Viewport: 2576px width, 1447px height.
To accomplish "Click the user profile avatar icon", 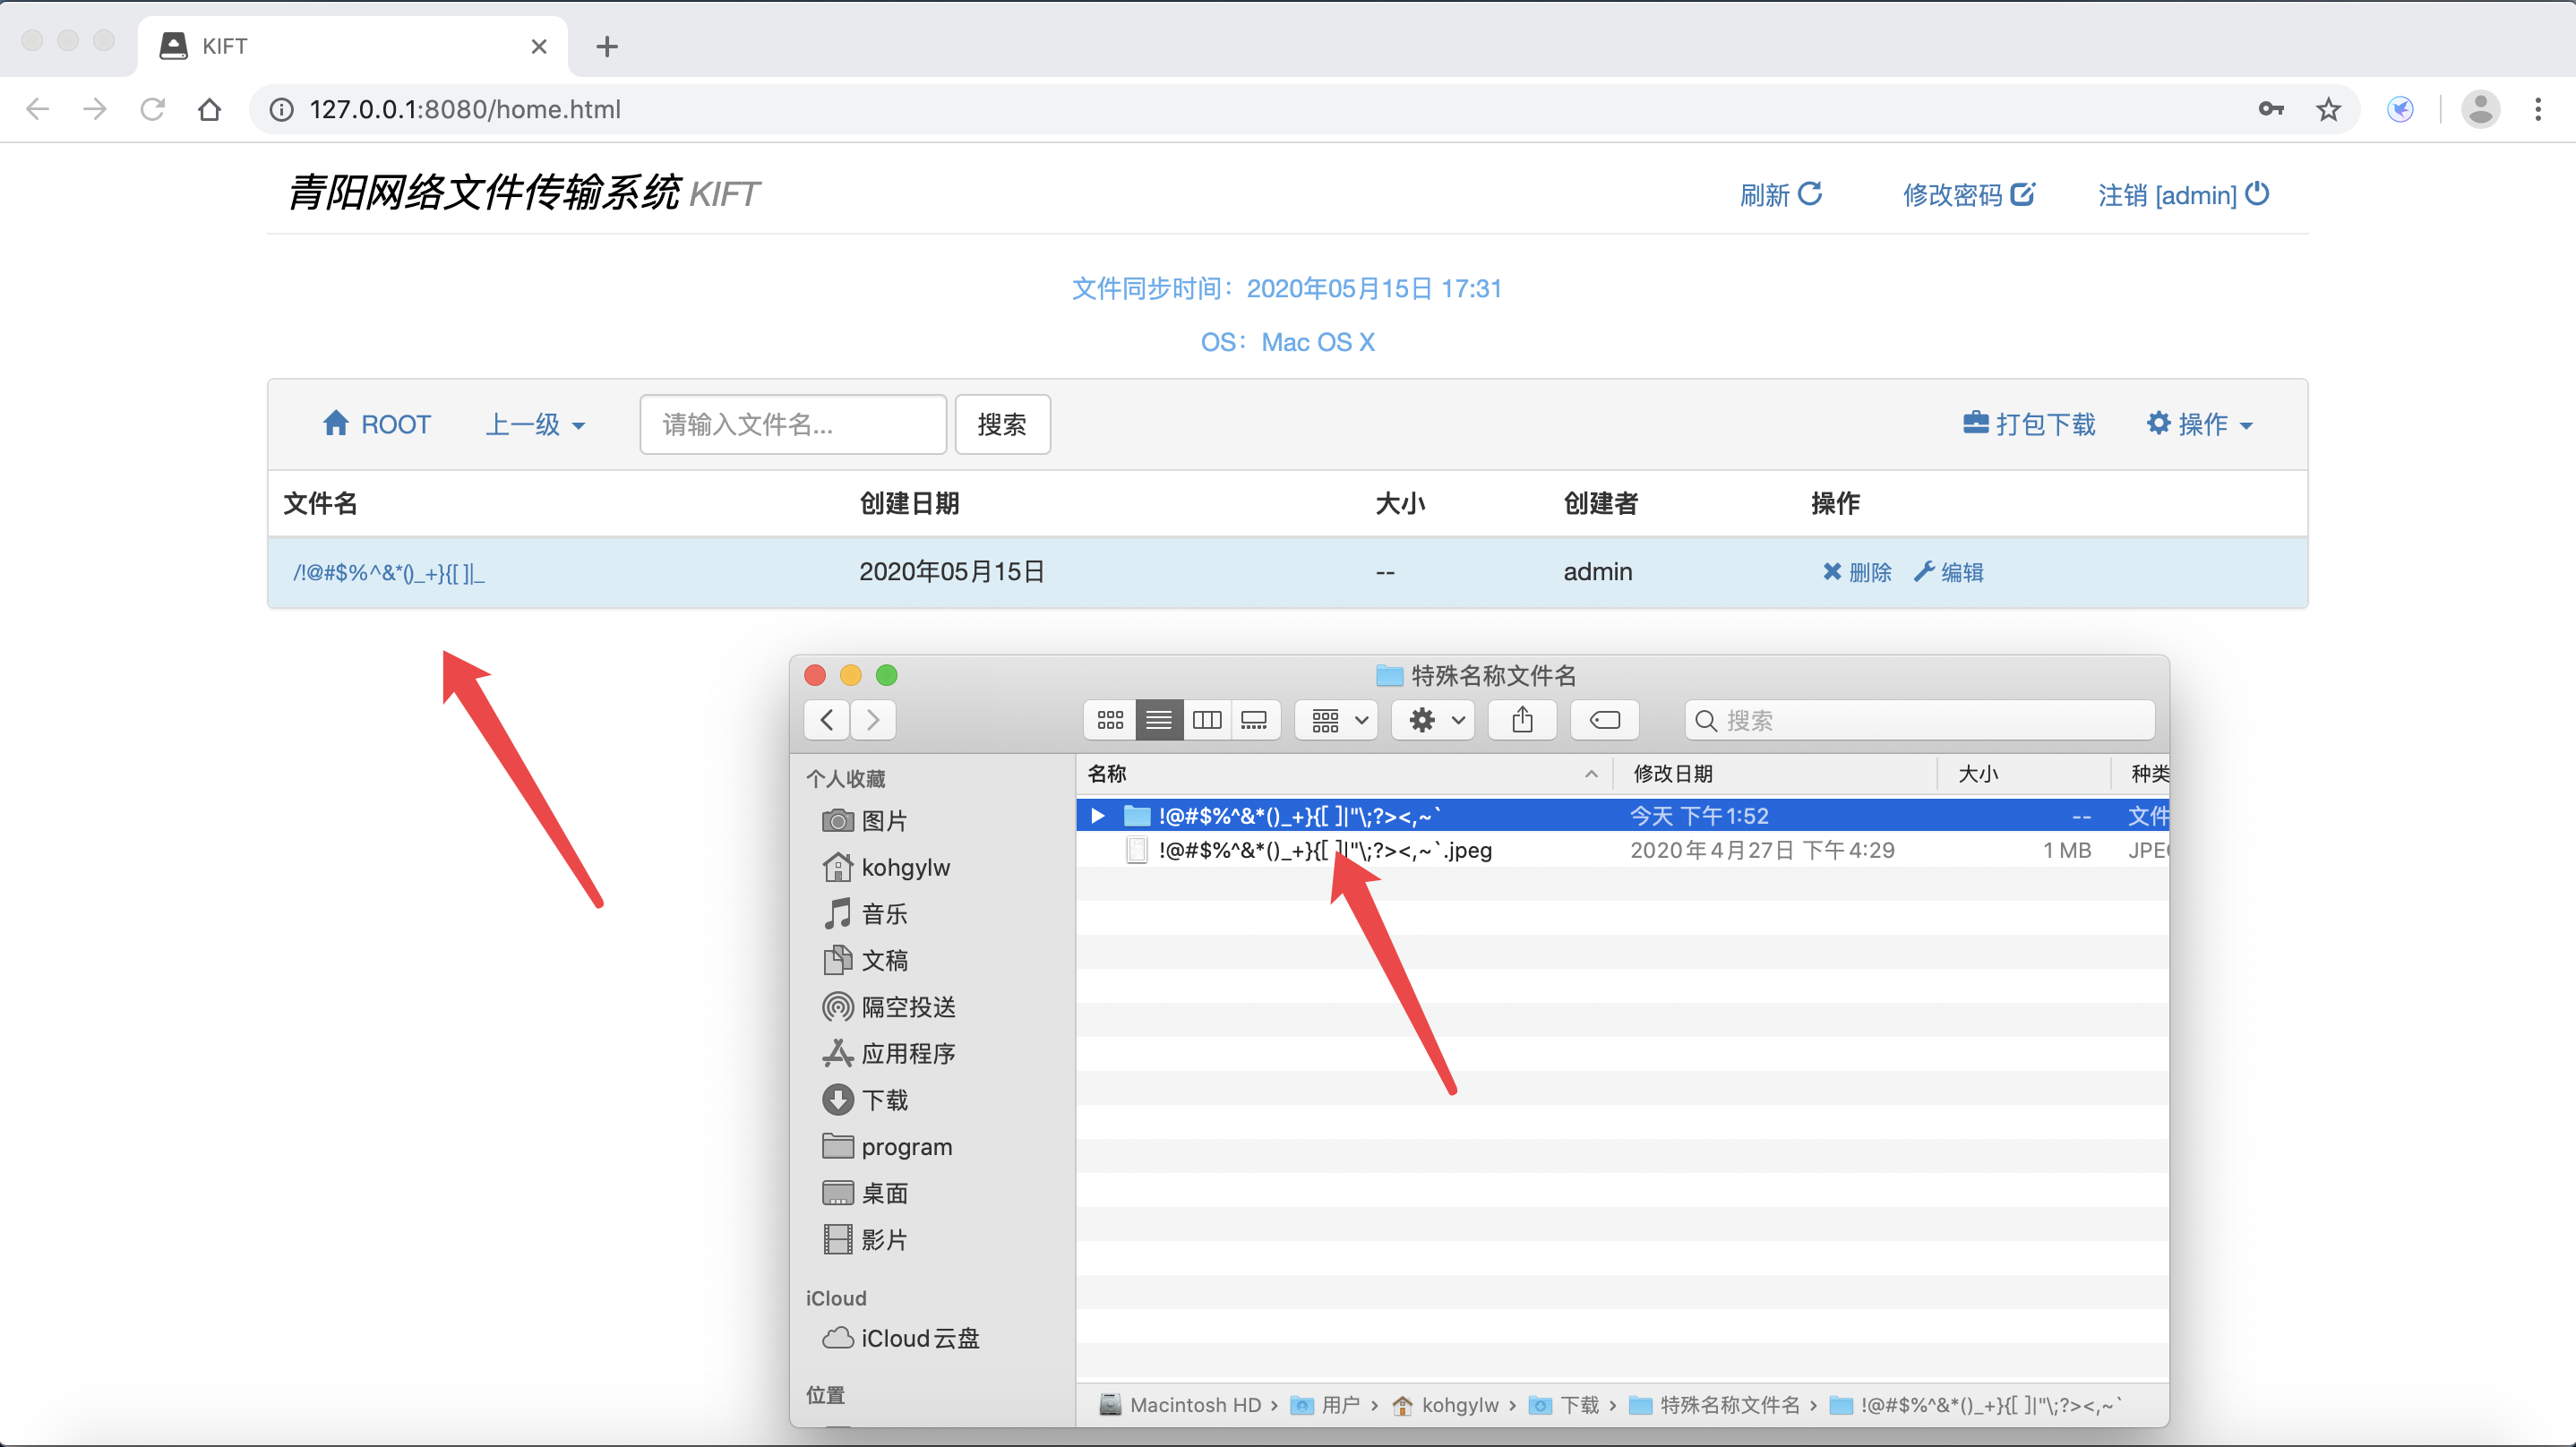I will (2480, 109).
